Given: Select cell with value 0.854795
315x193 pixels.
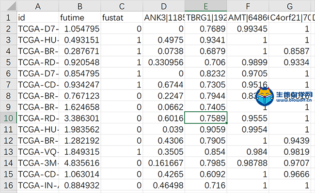Looking at the screenshot, I should pos(80,74).
